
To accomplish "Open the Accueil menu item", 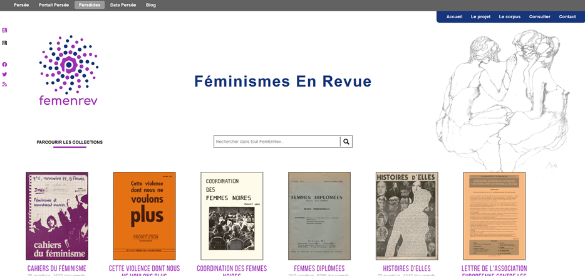I will click(x=454, y=17).
